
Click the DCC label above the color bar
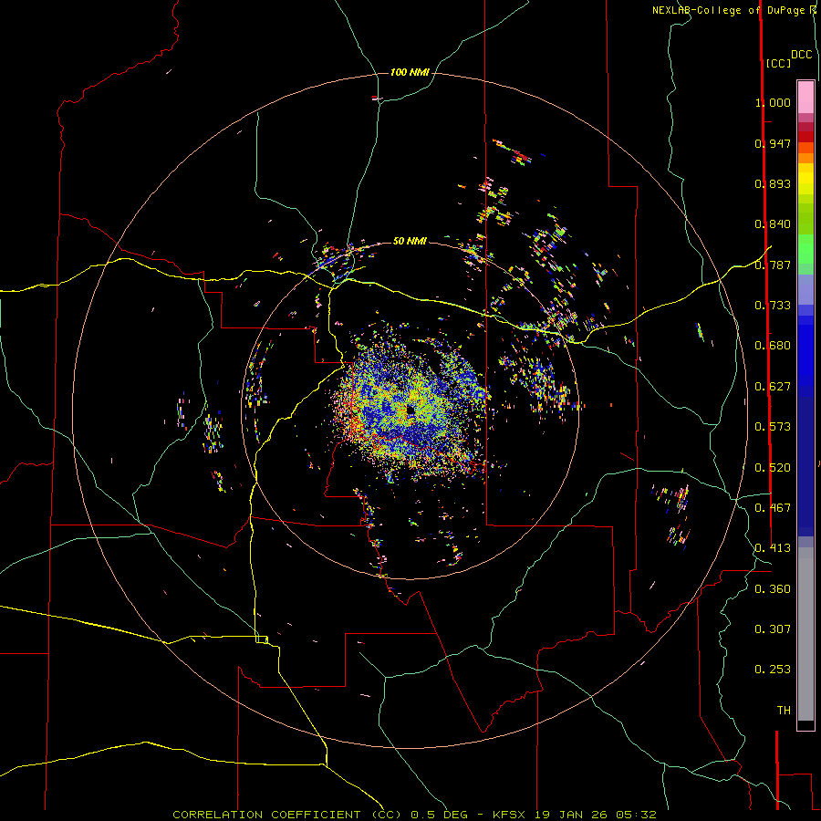pos(802,55)
